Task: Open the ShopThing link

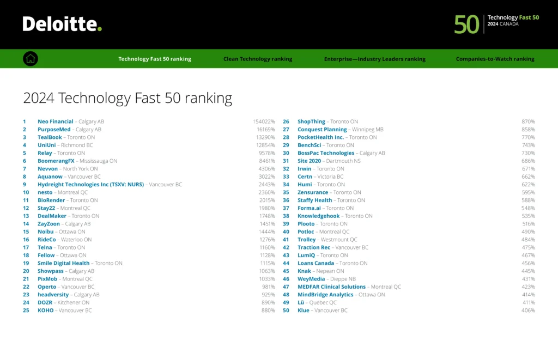Action: [311, 121]
